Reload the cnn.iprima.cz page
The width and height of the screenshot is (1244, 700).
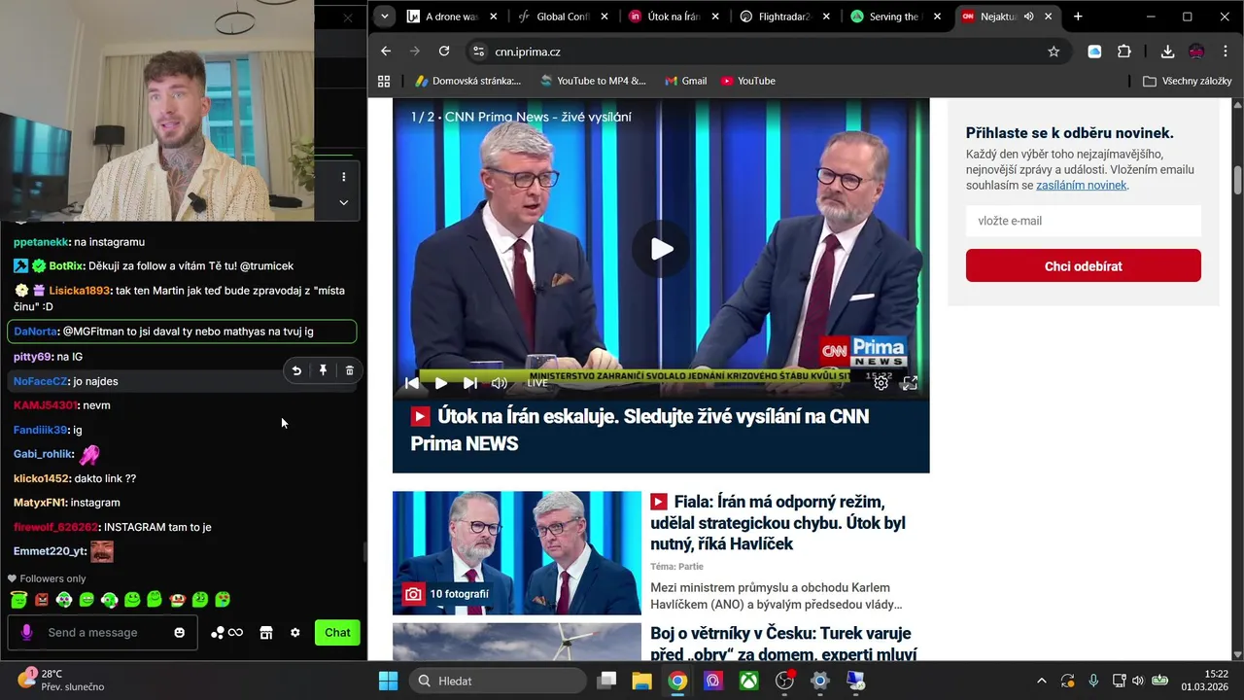point(444,52)
